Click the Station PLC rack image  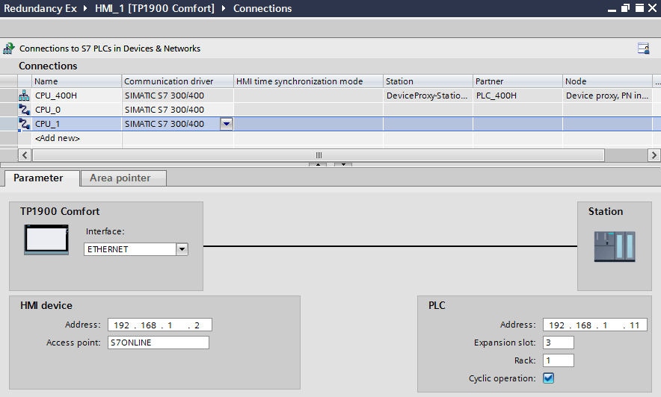[615, 246]
